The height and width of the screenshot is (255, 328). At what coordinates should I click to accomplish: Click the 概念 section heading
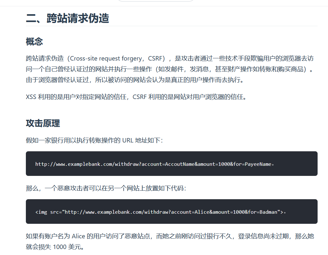click(x=34, y=41)
